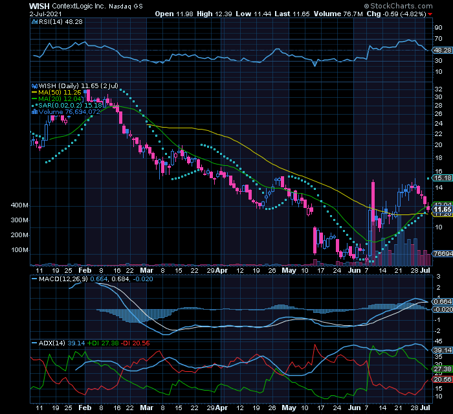Click the yellow MA(50) legend line icon
Viewport: 453px width, 414px height.
tap(33, 92)
